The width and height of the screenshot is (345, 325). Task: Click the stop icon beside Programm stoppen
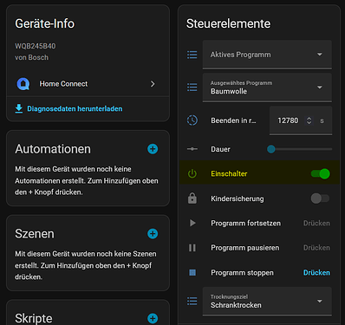coord(192,272)
